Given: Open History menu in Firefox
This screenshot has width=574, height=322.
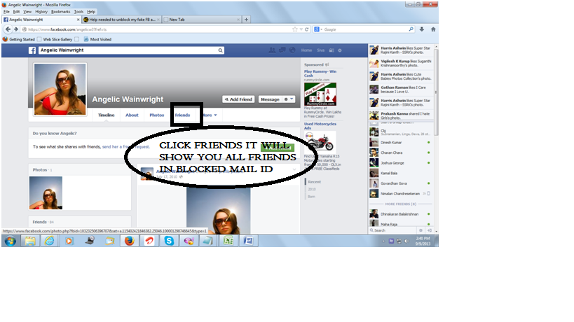Looking at the screenshot, I should pyautogui.click(x=41, y=12).
